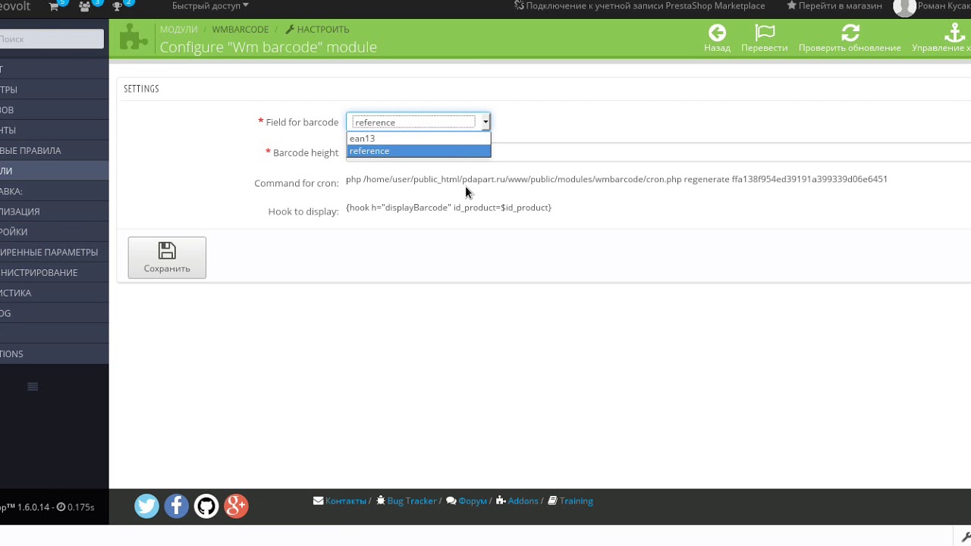Click the sidebar search field
The height and width of the screenshot is (546, 971).
click(x=50, y=39)
